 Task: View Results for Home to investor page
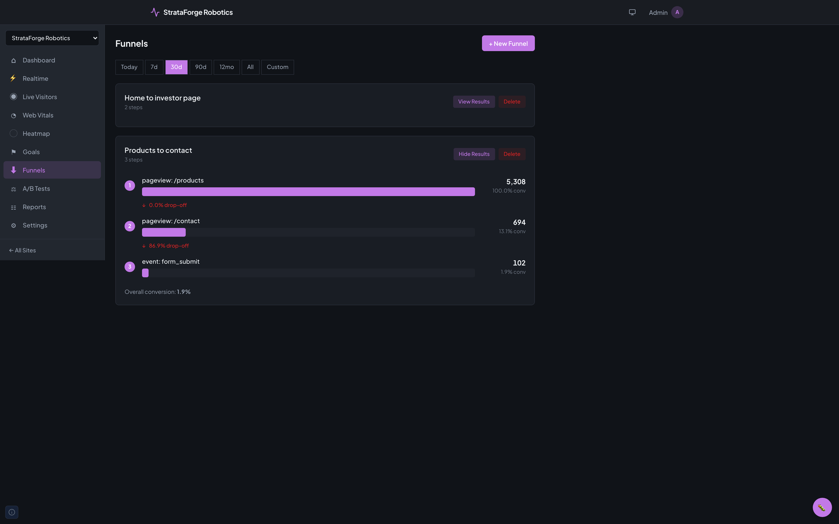(x=474, y=102)
